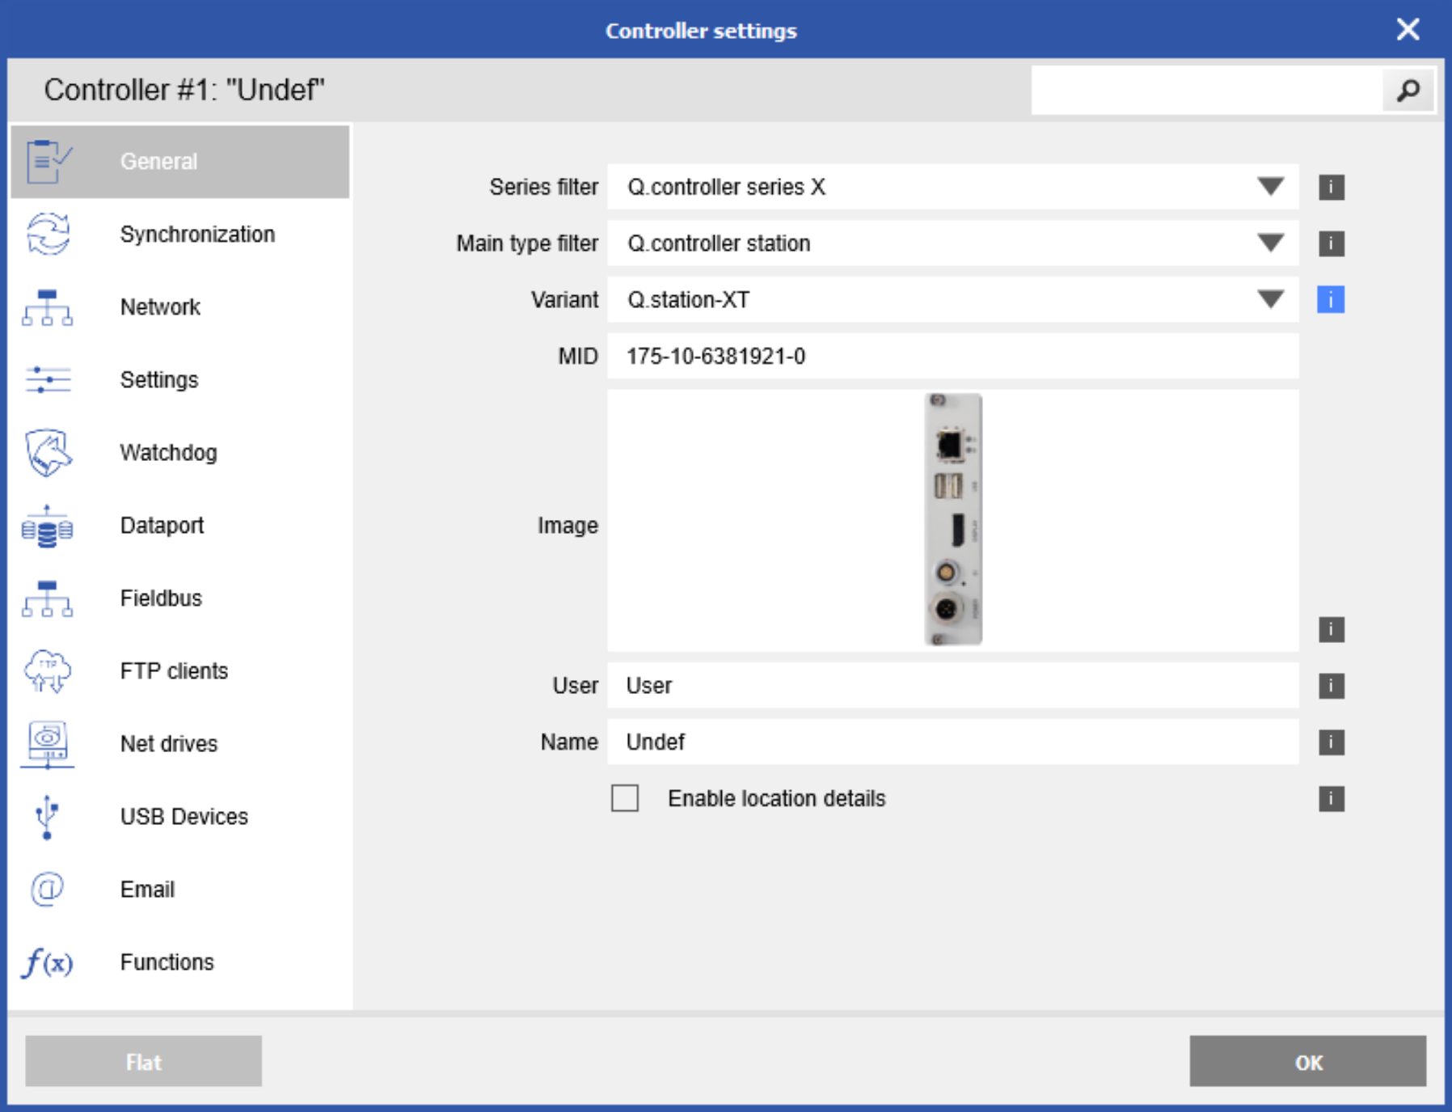Open the Variant dropdown list
This screenshot has height=1112, width=1452.
pos(1270,299)
